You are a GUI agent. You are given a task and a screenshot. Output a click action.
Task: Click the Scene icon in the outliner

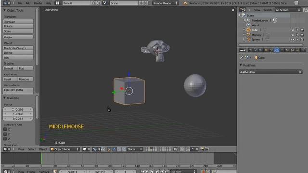(244, 15)
